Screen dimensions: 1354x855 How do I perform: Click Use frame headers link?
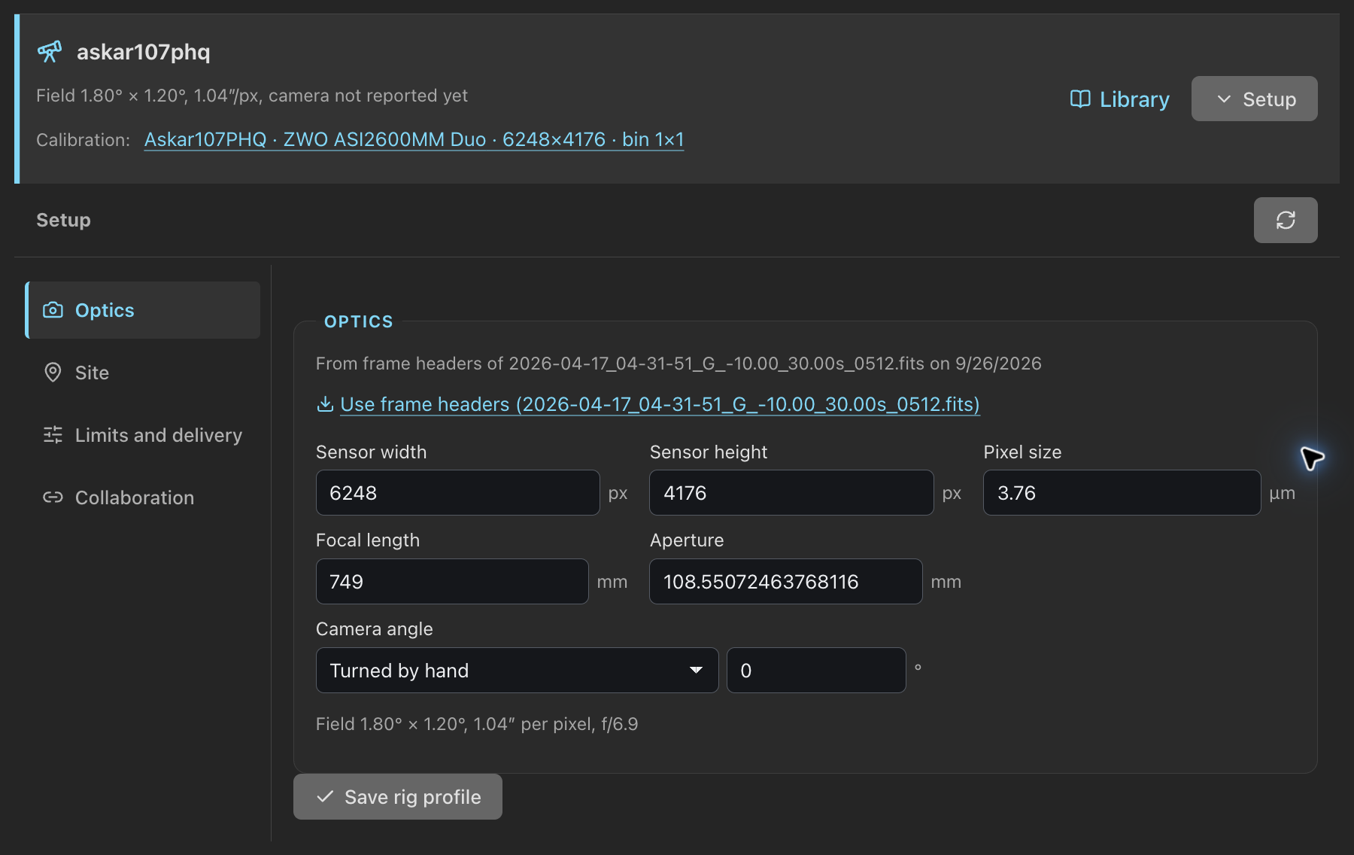point(660,404)
